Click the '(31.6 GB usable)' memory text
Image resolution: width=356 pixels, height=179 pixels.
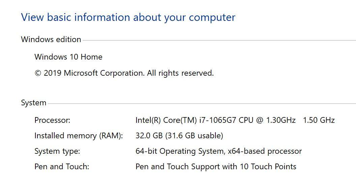click(194, 136)
